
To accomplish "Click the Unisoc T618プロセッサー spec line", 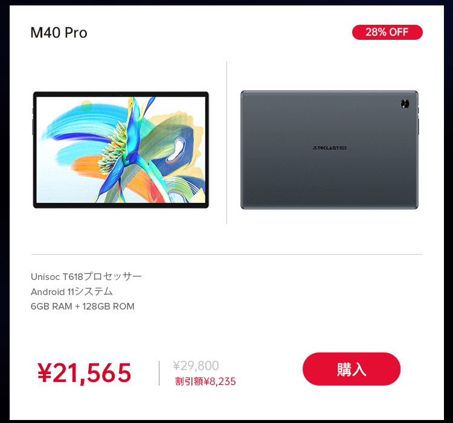I will 86,276.
